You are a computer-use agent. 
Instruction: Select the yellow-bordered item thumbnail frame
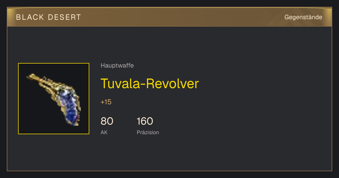[54, 99]
